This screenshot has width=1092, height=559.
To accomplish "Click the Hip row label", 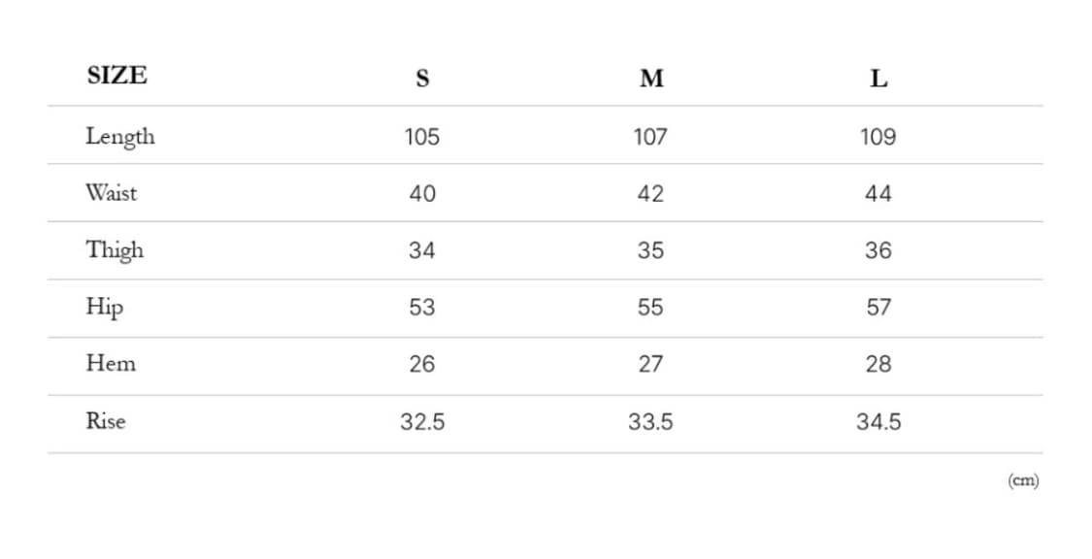I will [104, 308].
